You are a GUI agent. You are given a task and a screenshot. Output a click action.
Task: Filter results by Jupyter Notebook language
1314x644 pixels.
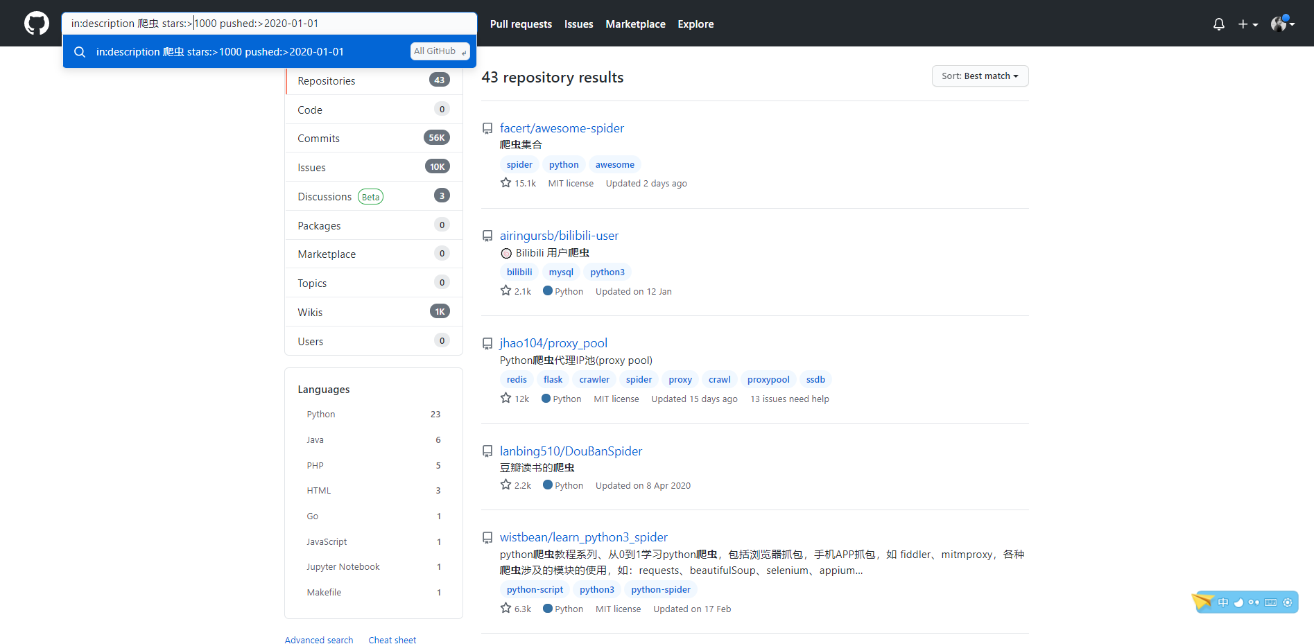click(374, 567)
